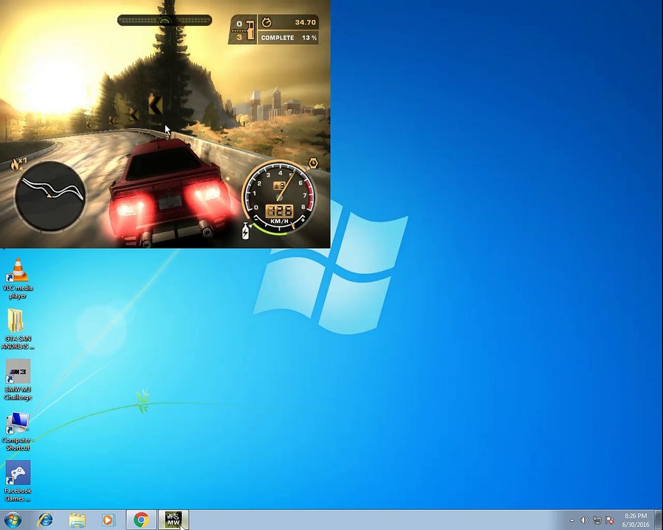This screenshot has width=663, height=530.
Task: Open the Action Center flag tray icon
Action: 609,520
